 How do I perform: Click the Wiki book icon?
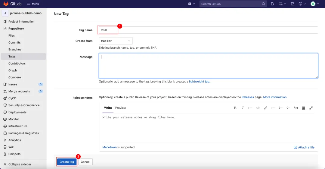(5, 147)
